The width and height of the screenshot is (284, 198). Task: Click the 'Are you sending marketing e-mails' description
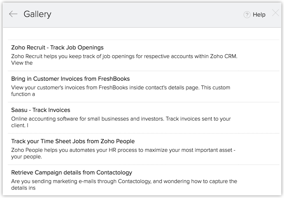tap(124, 181)
